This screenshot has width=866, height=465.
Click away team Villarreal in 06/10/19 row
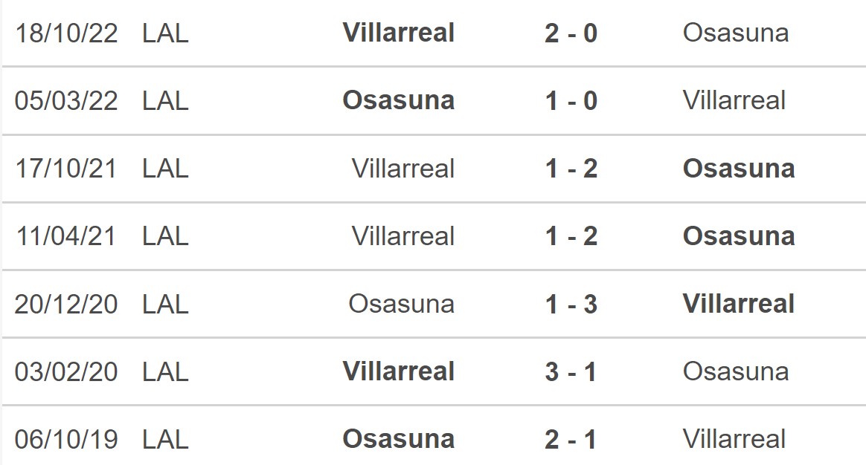pyautogui.click(x=734, y=440)
